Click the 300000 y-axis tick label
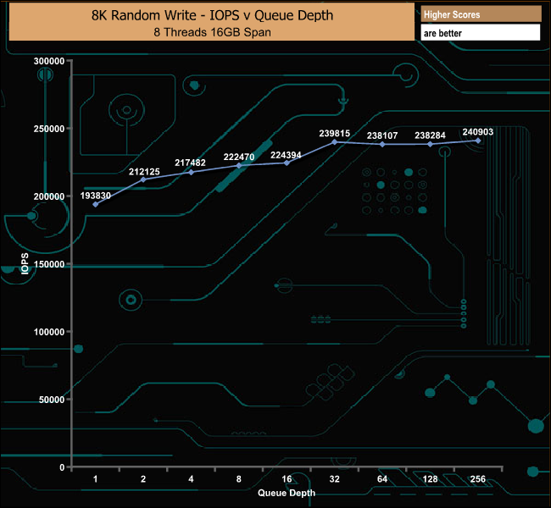This screenshot has height=508, width=551. (x=48, y=61)
